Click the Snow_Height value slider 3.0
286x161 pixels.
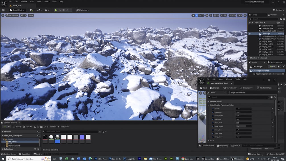coord(244,126)
